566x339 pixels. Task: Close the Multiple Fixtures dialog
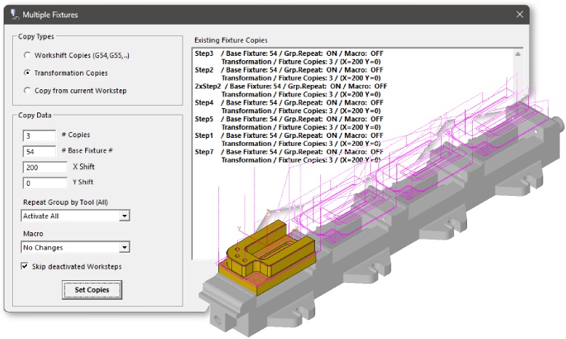pyautogui.click(x=519, y=15)
